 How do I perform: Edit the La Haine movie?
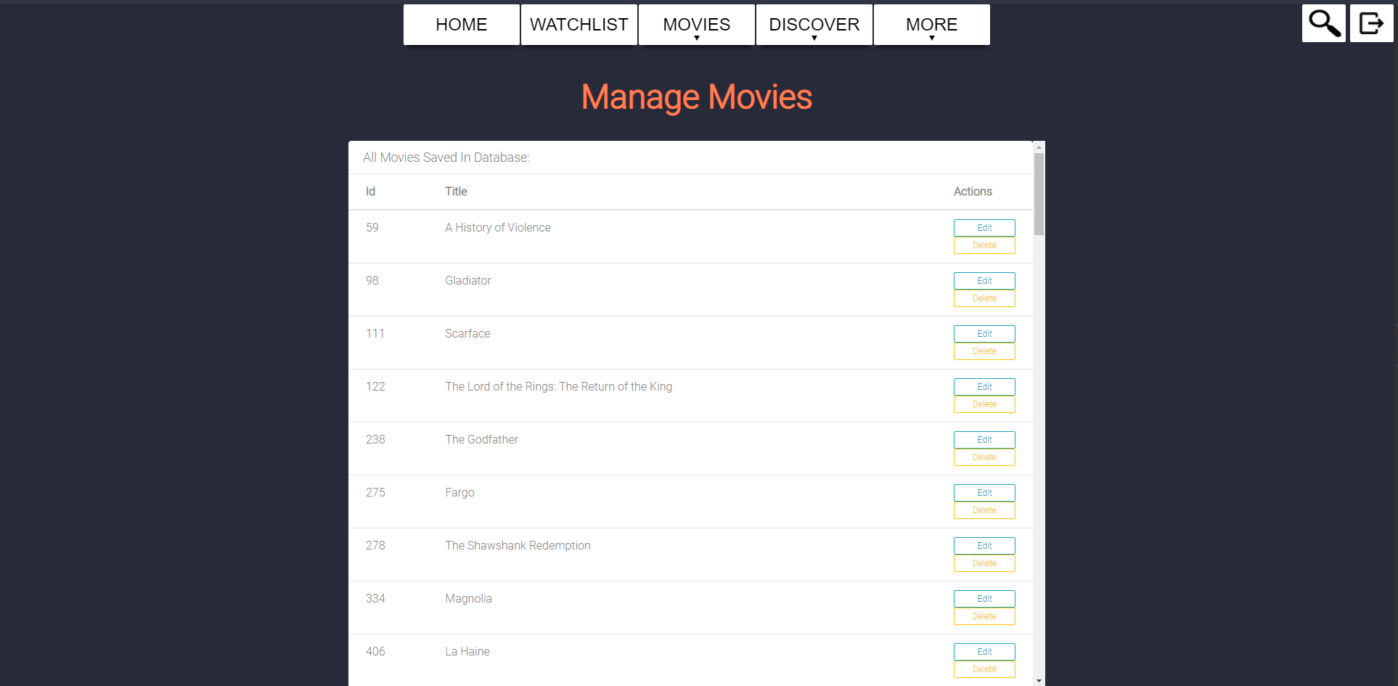coord(984,652)
